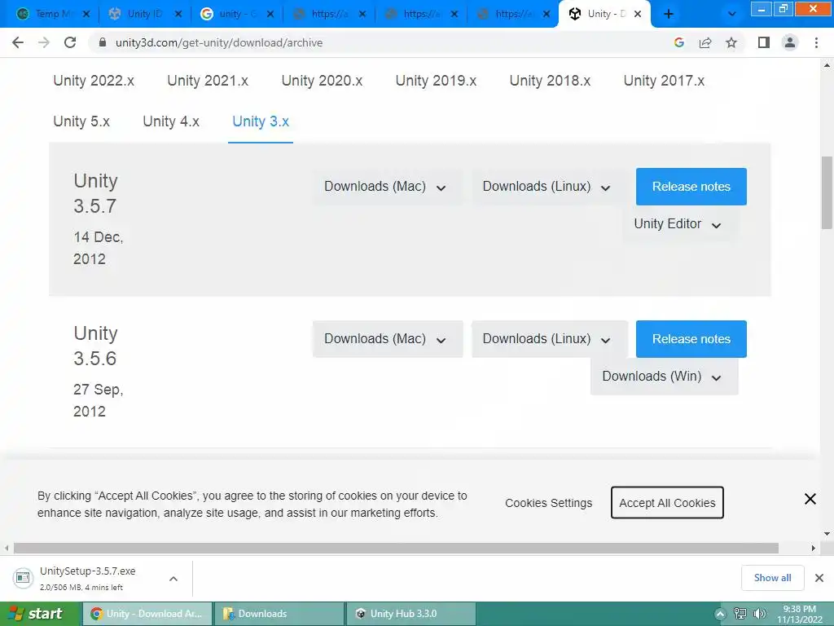834x626 pixels.
Task: Close the Temp Mail tab
Action: pos(86,15)
